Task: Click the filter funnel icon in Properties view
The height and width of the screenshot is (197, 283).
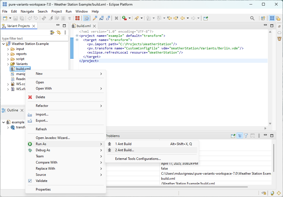Action: pyautogui.click(x=246, y=136)
